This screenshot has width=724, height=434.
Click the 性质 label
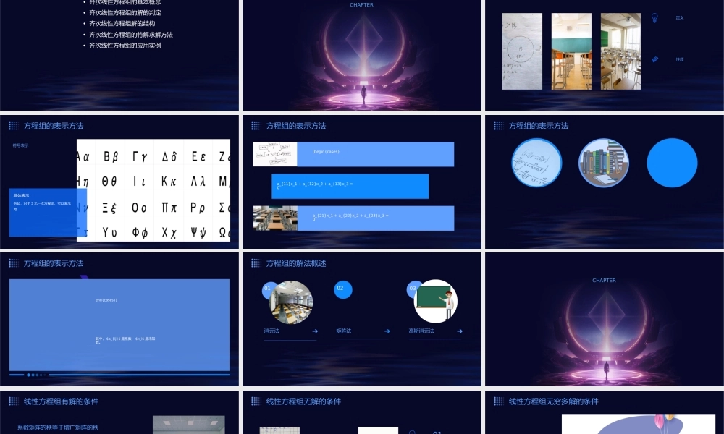point(680,59)
